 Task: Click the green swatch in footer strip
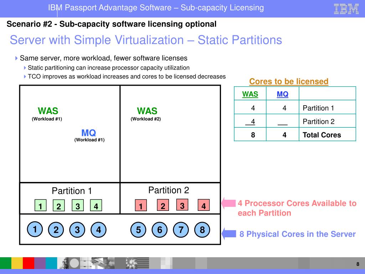[6, 263]
